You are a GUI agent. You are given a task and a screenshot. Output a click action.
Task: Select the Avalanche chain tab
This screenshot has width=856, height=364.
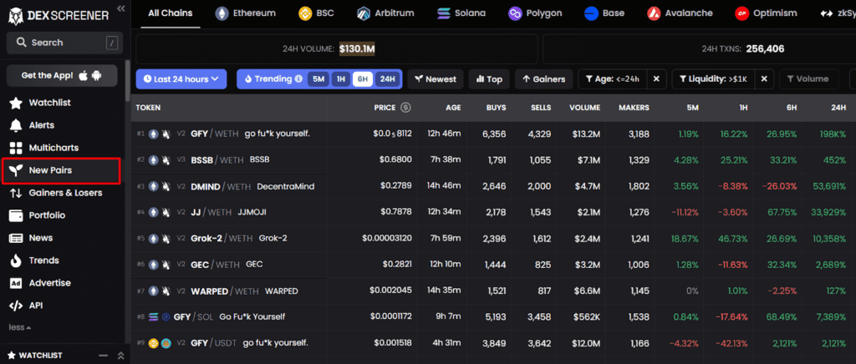coord(680,13)
